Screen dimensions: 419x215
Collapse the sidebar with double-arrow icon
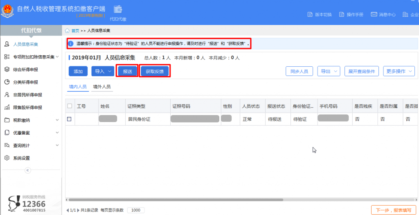click(x=28, y=170)
